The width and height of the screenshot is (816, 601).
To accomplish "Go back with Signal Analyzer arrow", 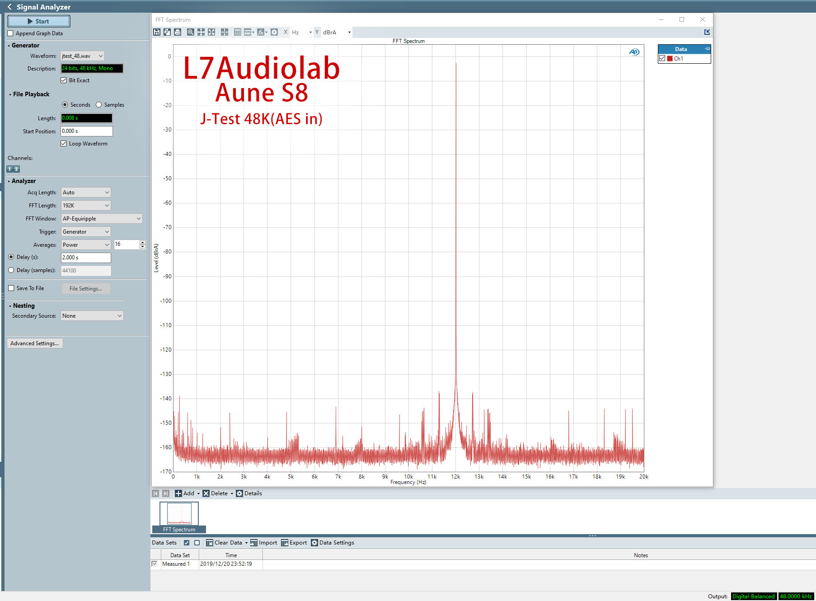I will [9, 7].
